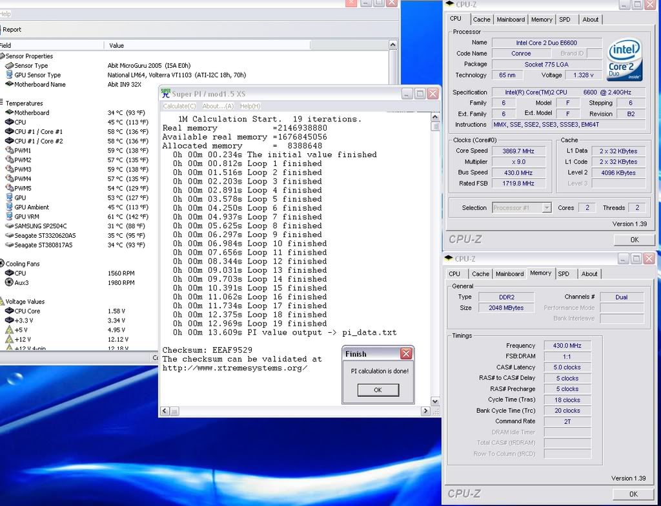Click OK in upper CPU-Z window
This screenshot has height=506, width=661.
point(634,240)
